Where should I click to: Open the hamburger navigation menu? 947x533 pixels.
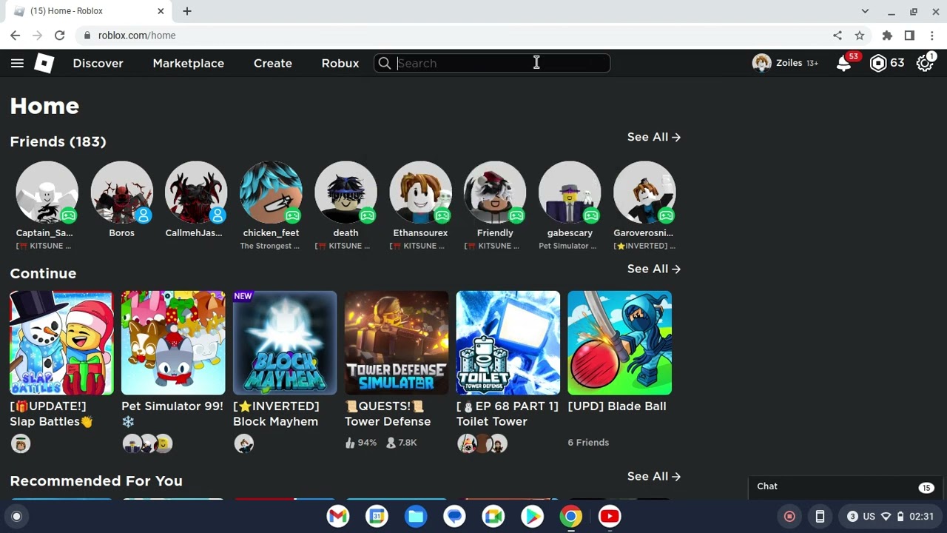(x=17, y=63)
